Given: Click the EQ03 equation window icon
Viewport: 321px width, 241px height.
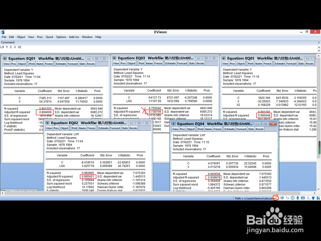Looking at the screenshot, I should point(114,58).
